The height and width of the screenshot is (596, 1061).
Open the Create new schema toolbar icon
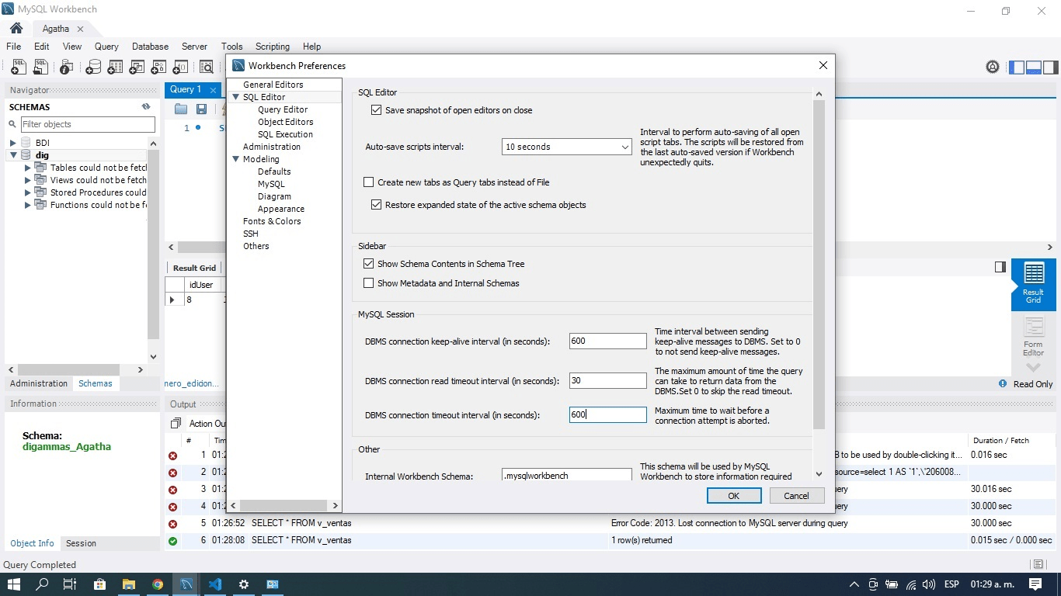92,67
